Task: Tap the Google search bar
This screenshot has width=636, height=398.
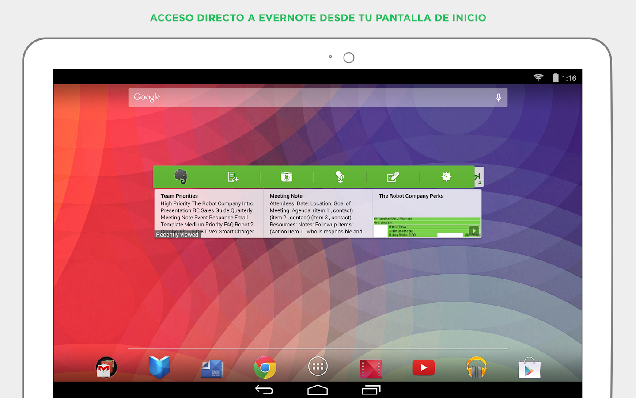Action: (x=318, y=97)
